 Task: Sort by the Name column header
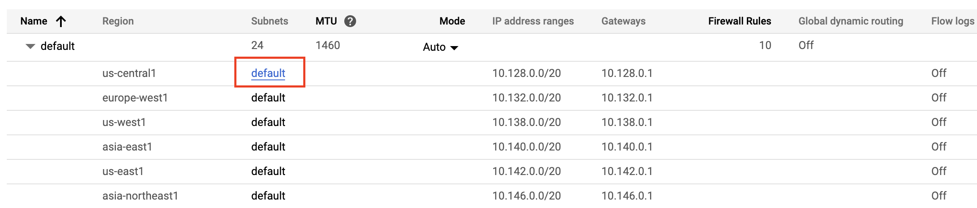34,21
